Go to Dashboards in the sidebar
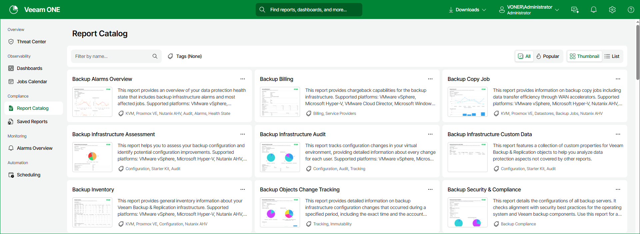The width and height of the screenshot is (640, 234). coord(34,68)
